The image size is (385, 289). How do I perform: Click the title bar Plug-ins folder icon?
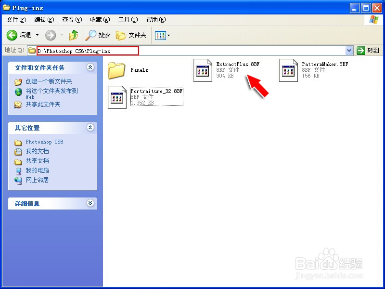pos(6,7)
